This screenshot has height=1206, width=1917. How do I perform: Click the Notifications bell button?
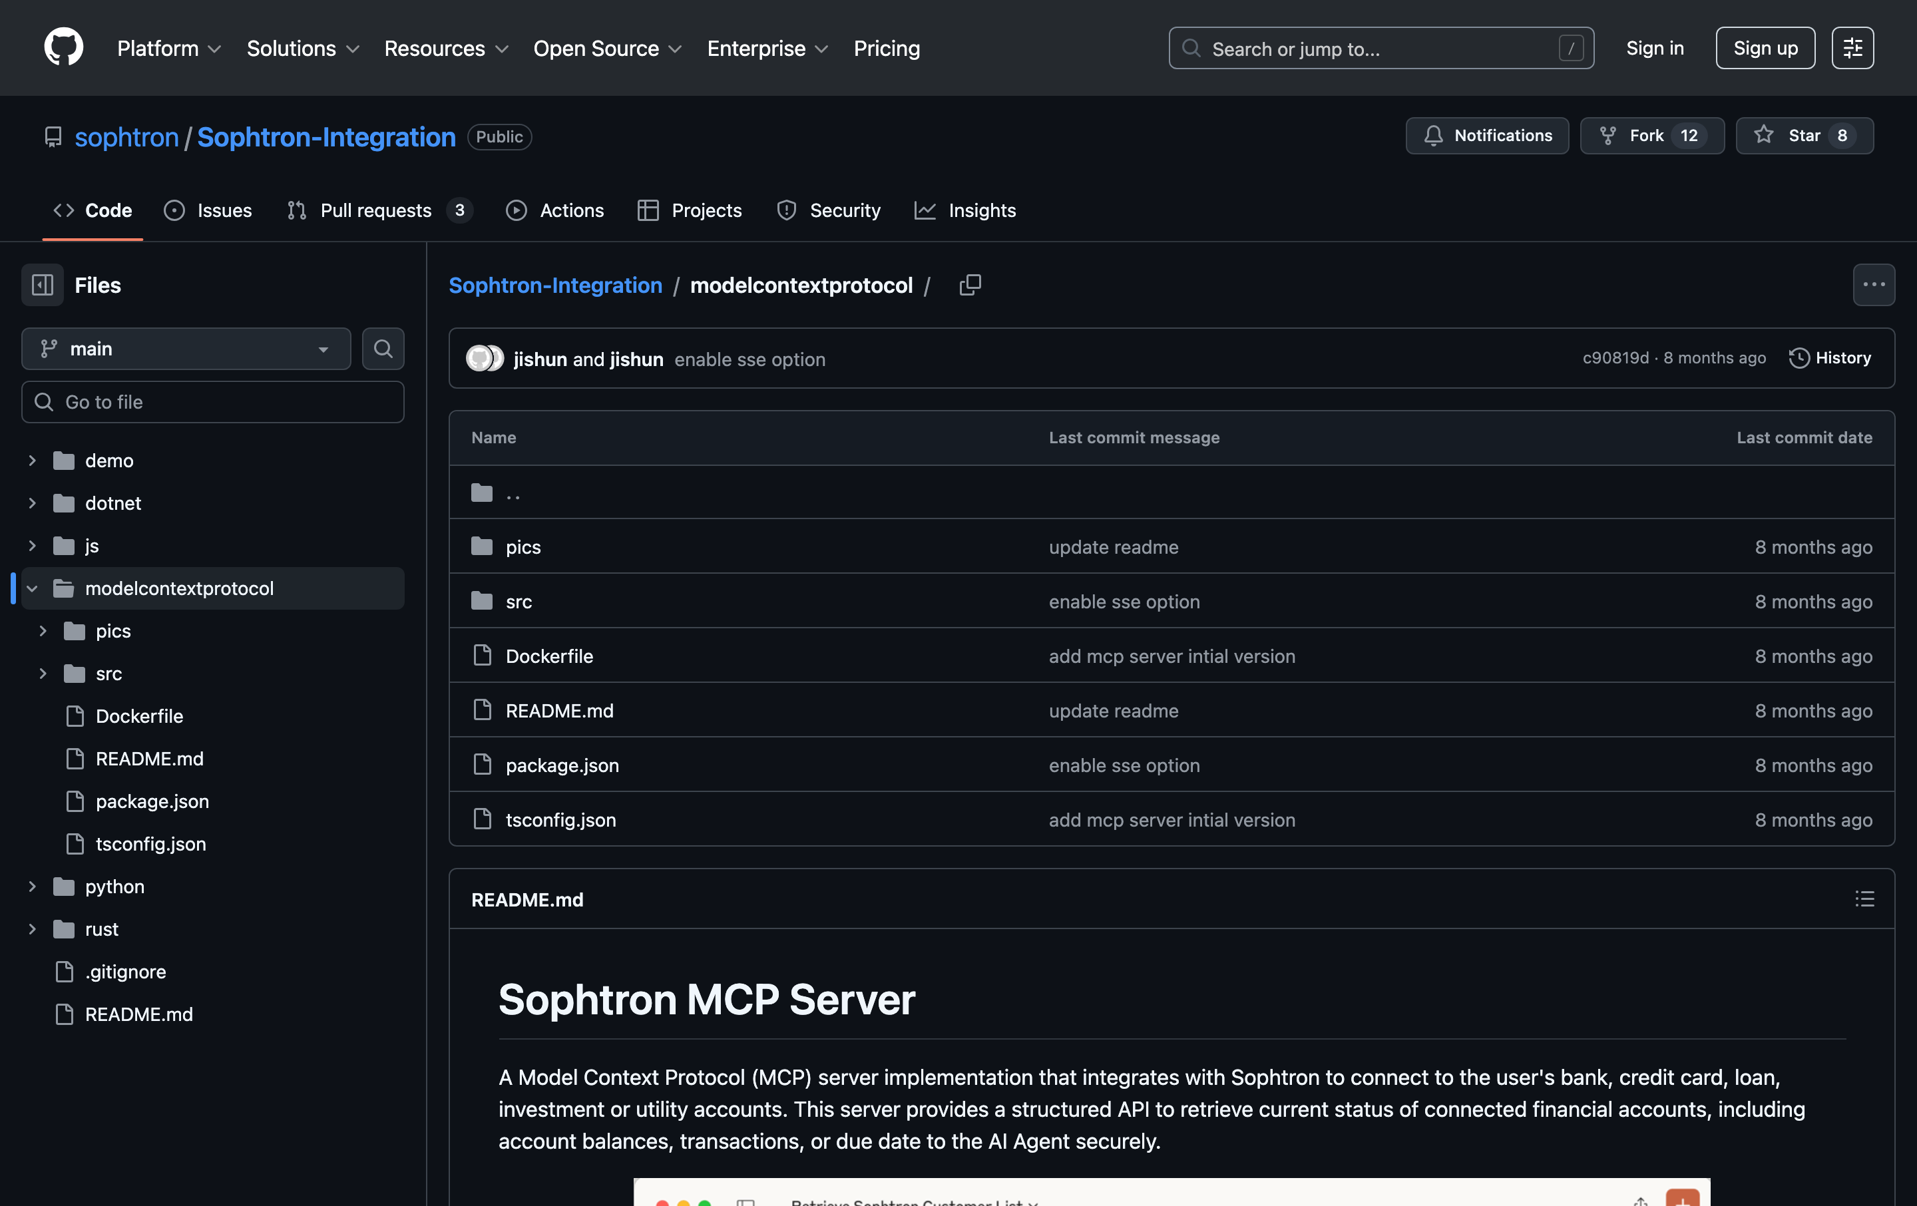click(x=1486, y=135)
